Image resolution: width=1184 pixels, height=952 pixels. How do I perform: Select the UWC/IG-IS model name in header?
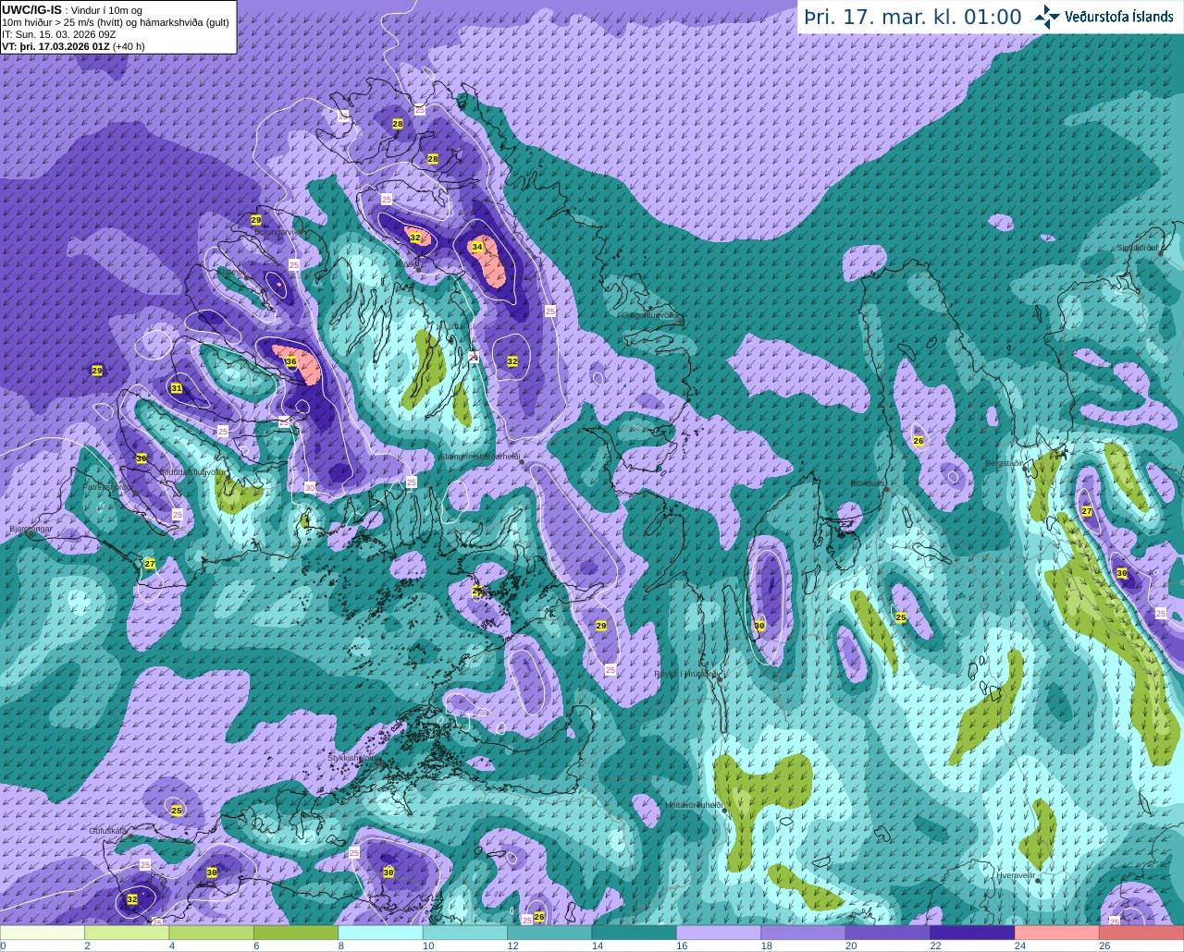coord(31,9)
